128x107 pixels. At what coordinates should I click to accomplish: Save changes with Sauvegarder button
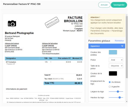tap(119, 5)
